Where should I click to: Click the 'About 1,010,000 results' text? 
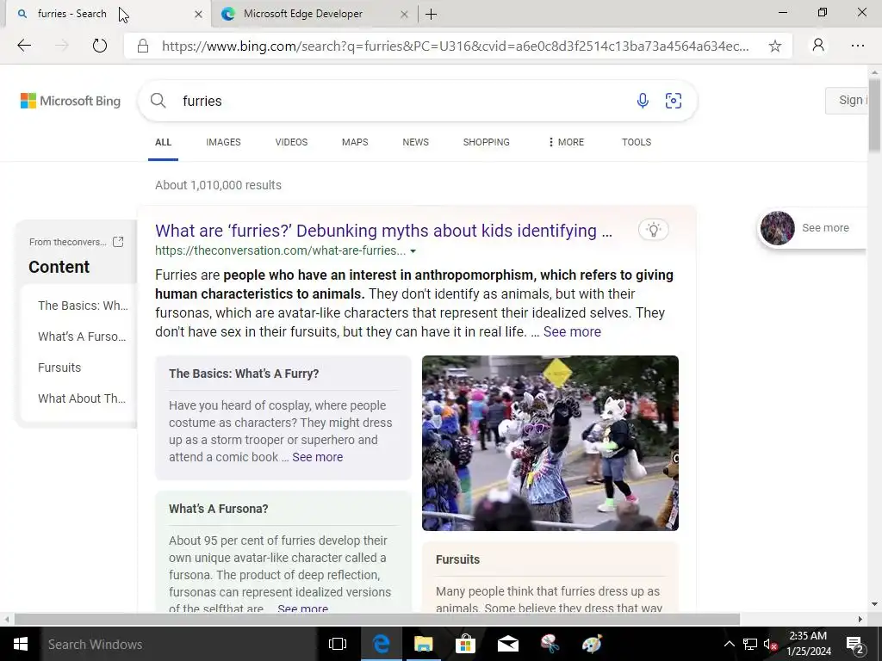pyautogui.click(x=218, y=185)
